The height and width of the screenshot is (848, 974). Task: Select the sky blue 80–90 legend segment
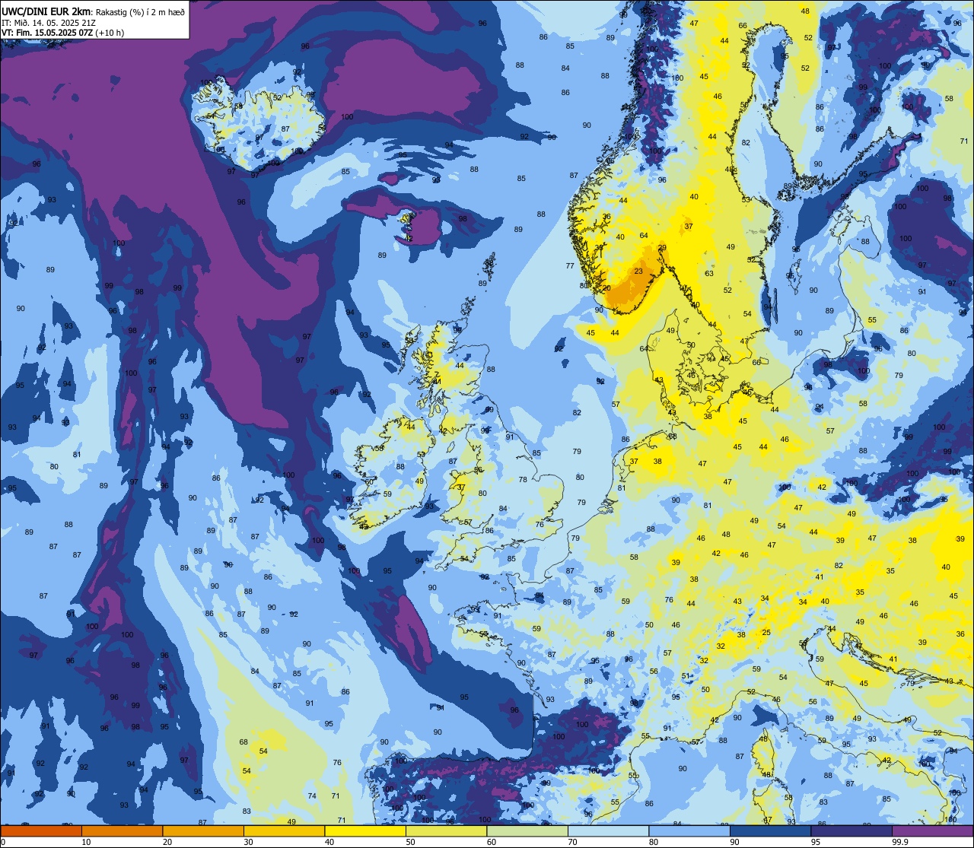pos(689,831)
